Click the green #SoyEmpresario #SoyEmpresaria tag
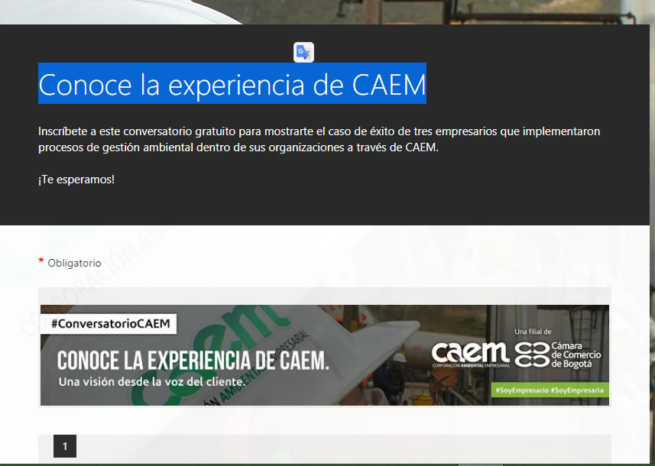 point(550,390)
